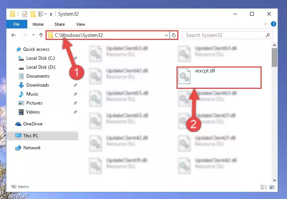Click the Search System32 field

[x=228, y=35]
